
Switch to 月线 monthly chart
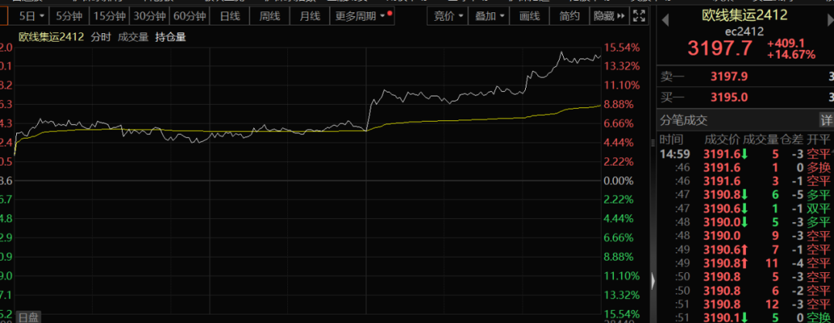pos(310,15)
